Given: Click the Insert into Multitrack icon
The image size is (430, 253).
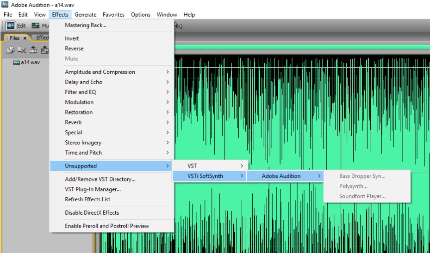Looking at the screenshot, I should (x=33, y=50).
